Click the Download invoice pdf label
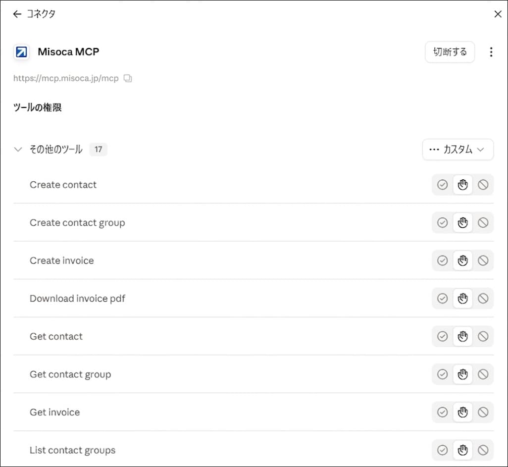 pyautogui.click(x=77, y=299)
